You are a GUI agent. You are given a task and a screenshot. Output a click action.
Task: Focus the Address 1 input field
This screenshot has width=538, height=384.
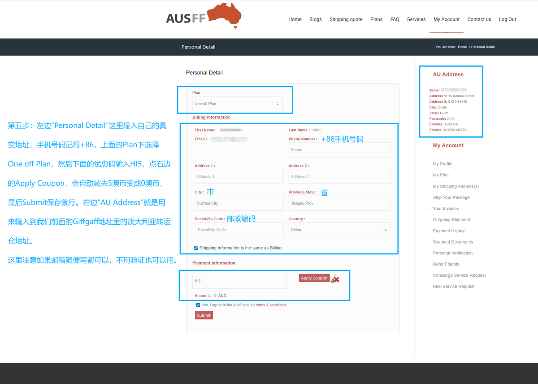239,176
